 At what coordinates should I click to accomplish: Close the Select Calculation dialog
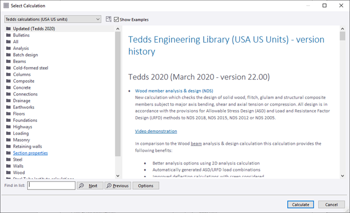341,6
